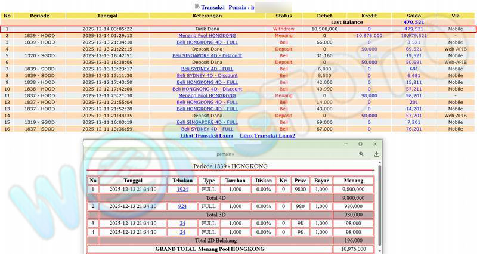This screenshot has width=477, height=254.
Task: Open Menang Pool HONGKONG in row 11
Action: click(207, 95)
